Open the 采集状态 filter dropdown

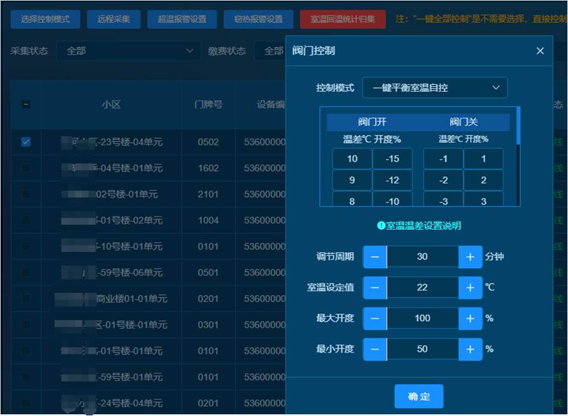129,51
